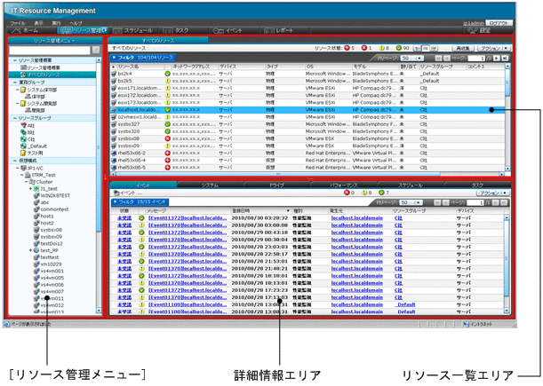This screenshot has width=543, height=386.
Task: Expand the test_RP resource pool node
Action: [x=30, y=250]
